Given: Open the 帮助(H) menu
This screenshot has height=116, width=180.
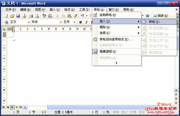Looking at the screenshot, I should [x=128, y=10].
